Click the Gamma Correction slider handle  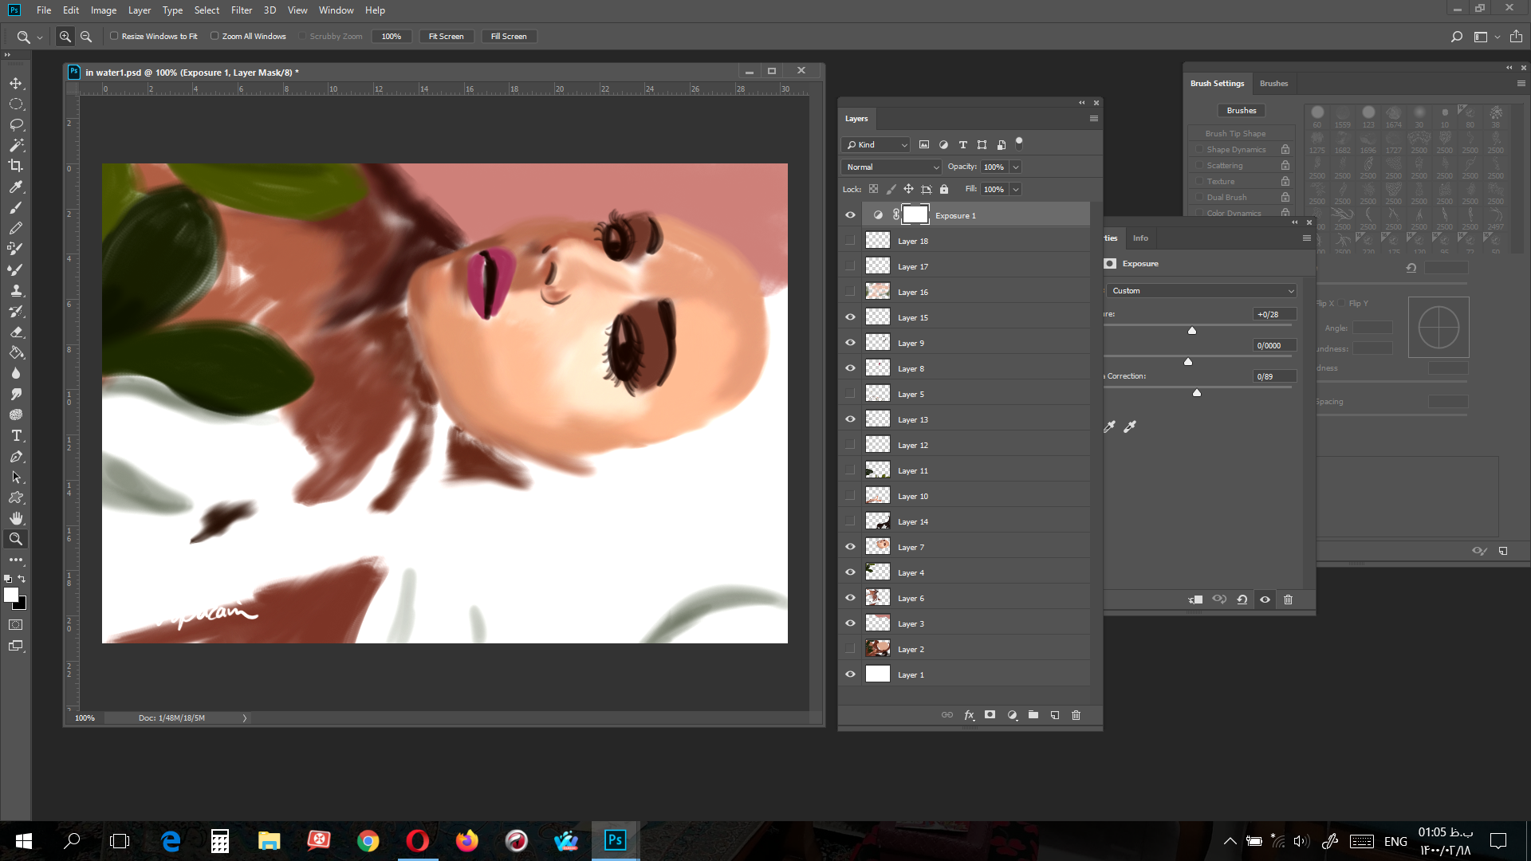(1197, 392)
